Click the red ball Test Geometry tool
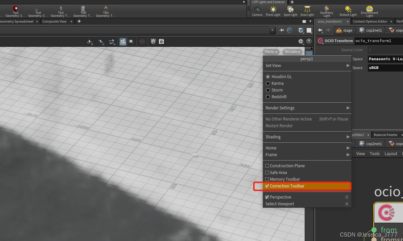This screenshot has height=241, width=403. point(15,12)
